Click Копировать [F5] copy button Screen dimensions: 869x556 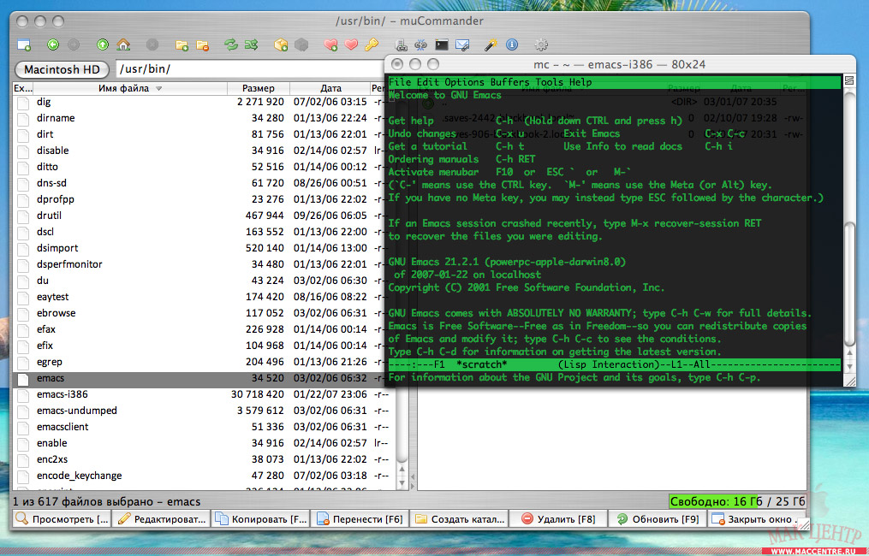click(260, 519)
